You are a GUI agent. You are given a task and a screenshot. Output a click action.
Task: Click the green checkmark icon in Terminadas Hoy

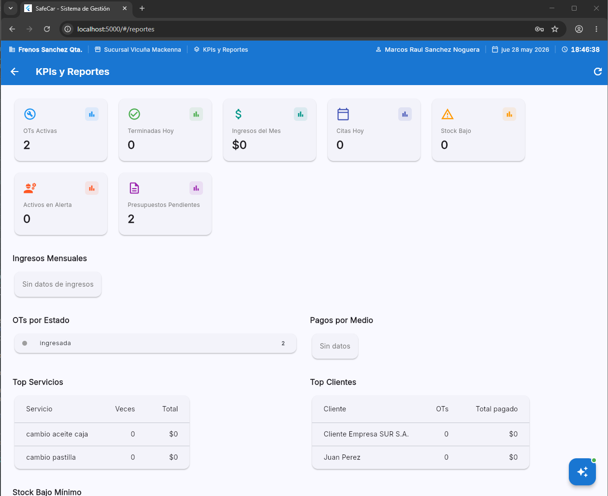134,114
